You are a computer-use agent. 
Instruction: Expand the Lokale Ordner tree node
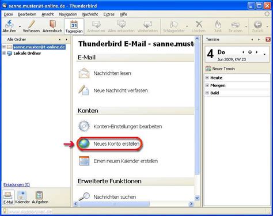pyautogui.click(x=4, y=53)
